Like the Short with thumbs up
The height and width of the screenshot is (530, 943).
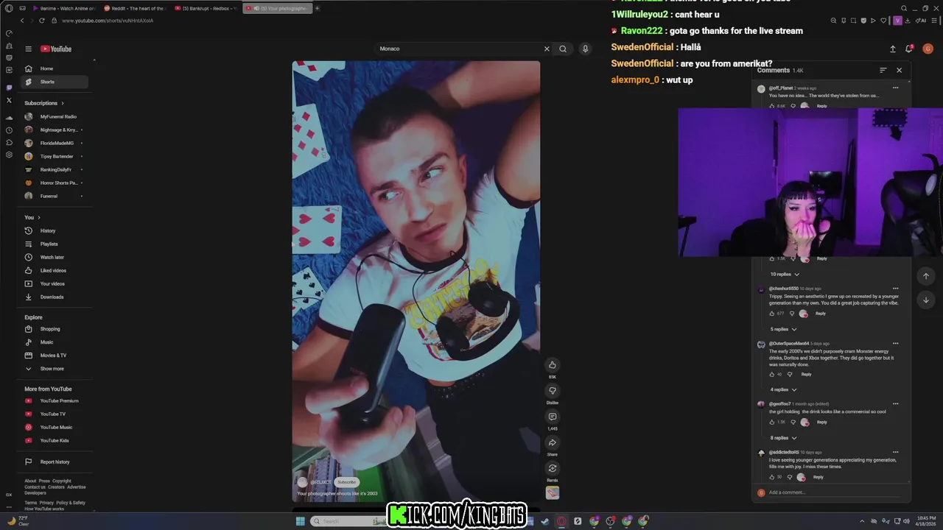pos(553,365)
